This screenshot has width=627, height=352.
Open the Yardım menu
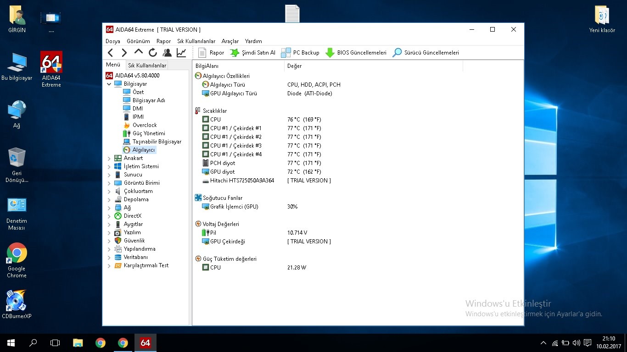[253, 41]
